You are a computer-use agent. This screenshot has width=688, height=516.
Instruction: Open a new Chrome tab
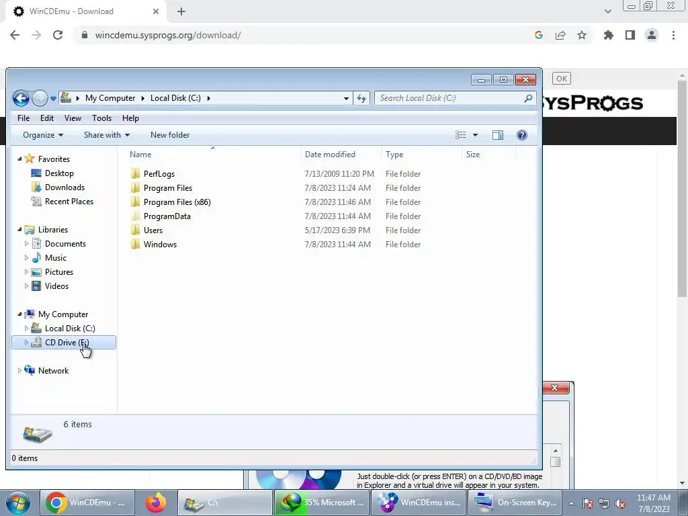pos(181,11)
